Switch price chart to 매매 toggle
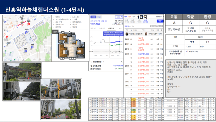The height and width of the screenshot is (122, 216). point(93,17)
